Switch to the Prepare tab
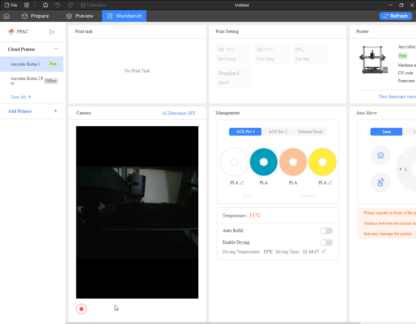Screen dimensions: 416x324 click(35, 16)
